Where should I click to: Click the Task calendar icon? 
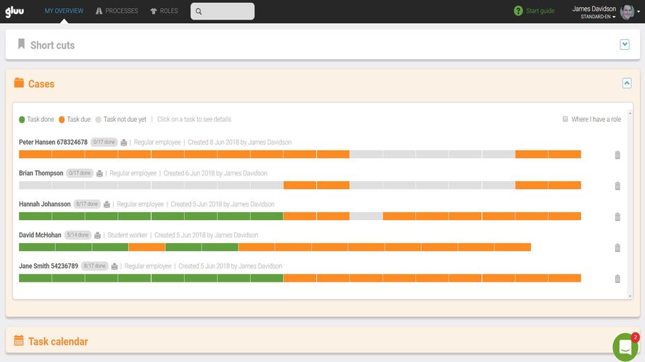19,340
